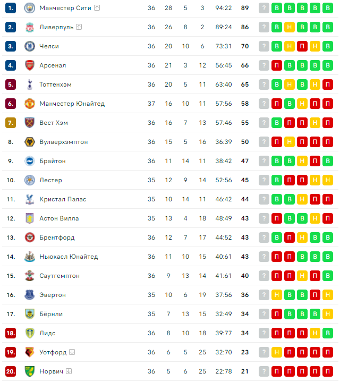Click the Wolverhampton wolf crest
Viewport: 340px width, 382px height.
pyautogui.click(x=30, y=142)
